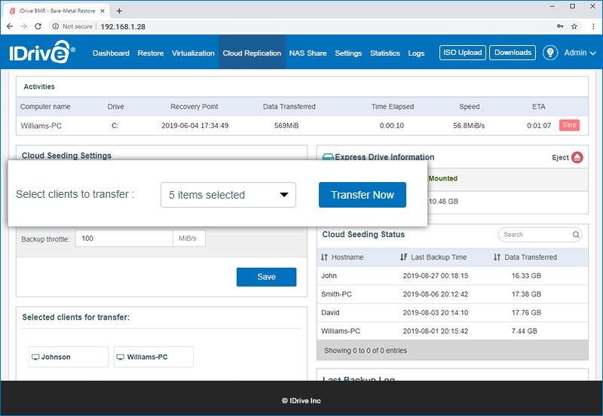View site info Not secure icon
The width and height of the screenshot is (603, 416).
pyautogui.click(x=56, y=26)
